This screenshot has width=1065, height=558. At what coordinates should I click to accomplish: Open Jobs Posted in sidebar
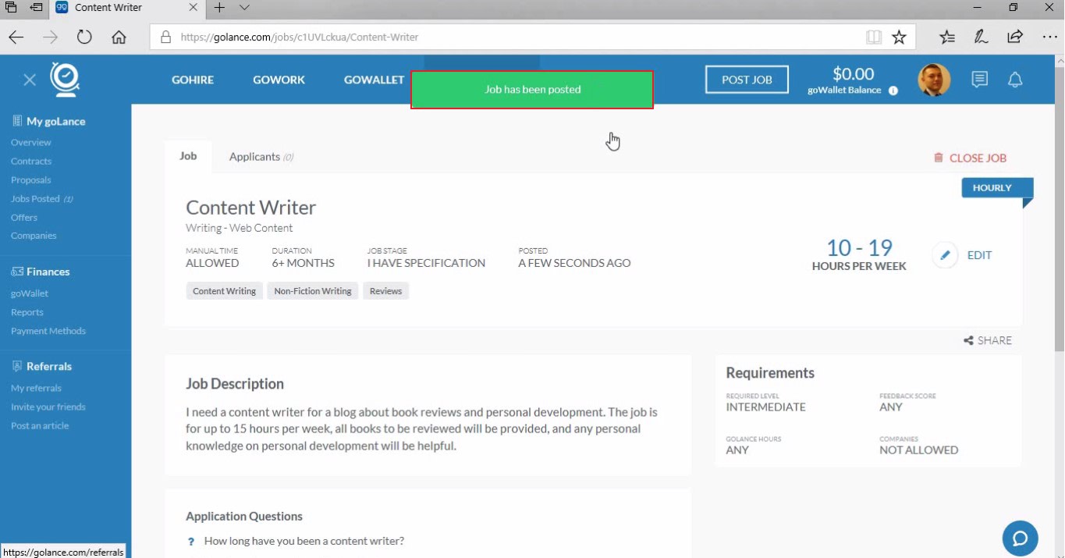[42, 199]
